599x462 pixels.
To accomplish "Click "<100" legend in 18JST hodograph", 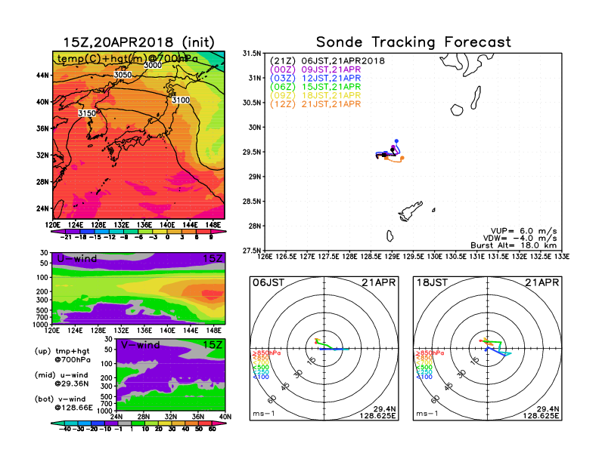I will point(424,377).
